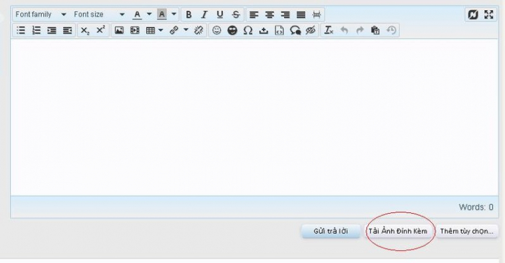Submit reply with Gửi trả lời
The width and height of the screenshot is (505, 263).
(331, 231)
